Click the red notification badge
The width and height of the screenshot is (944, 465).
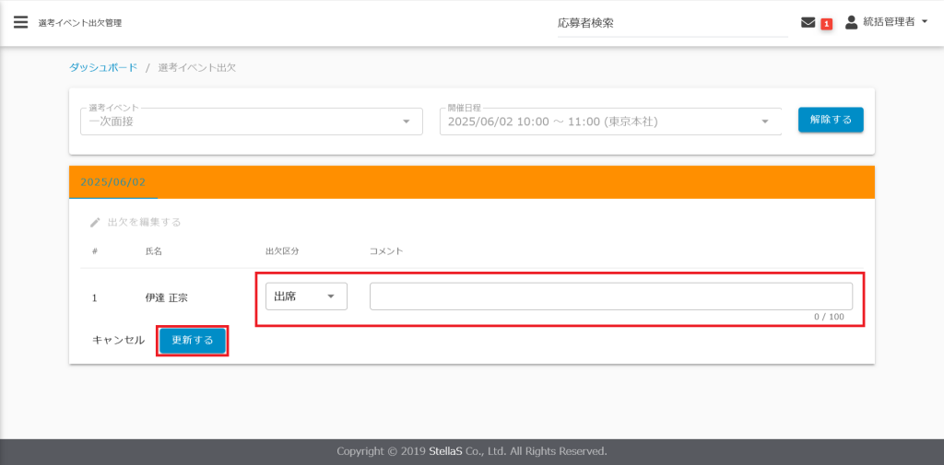pyautogui.click(x=826, y=24)
